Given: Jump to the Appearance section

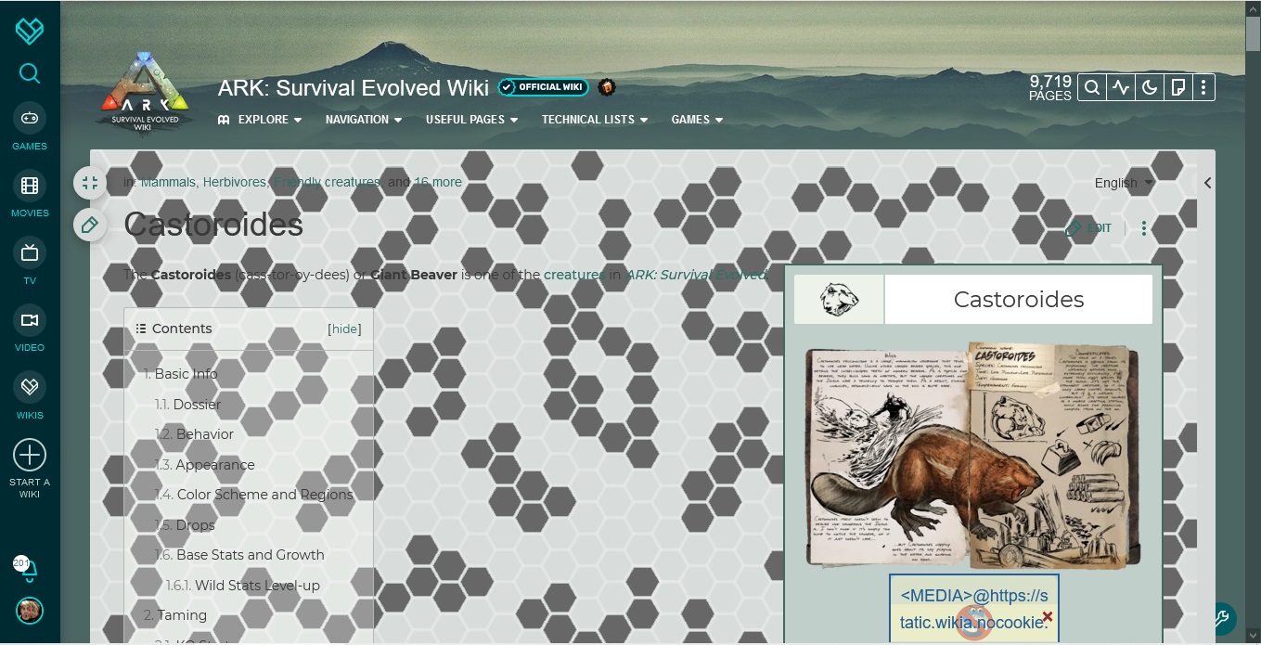Looking at the screenshot, I should pos(204,465).
